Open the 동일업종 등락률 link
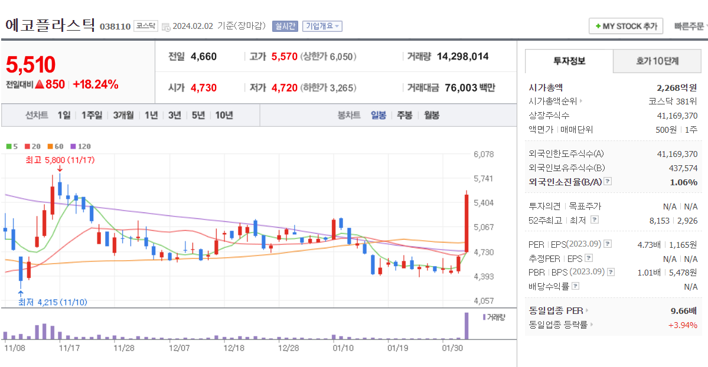708x367 pixels. [561, 325]
